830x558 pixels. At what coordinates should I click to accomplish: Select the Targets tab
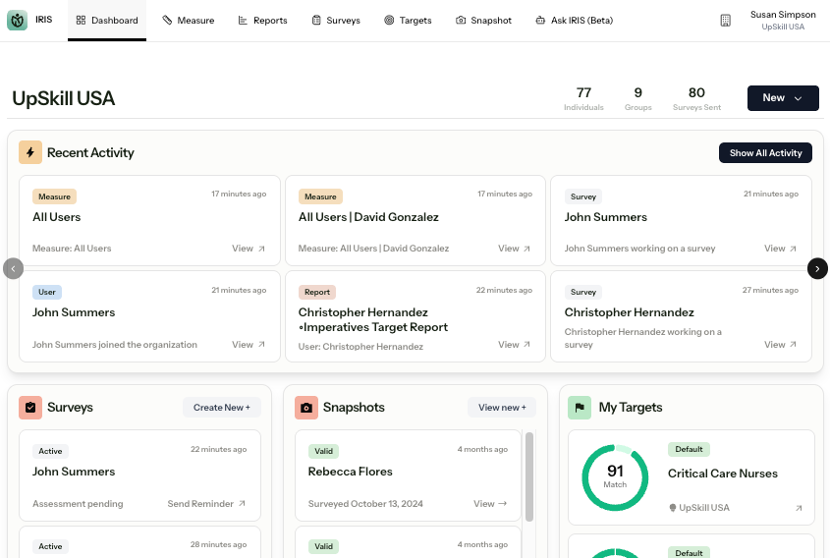point(408,20)
